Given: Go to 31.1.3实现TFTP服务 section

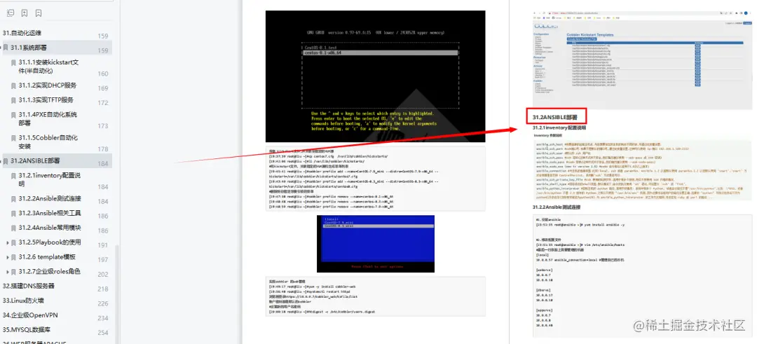Looking at the screenshot, I should [46, 100].
